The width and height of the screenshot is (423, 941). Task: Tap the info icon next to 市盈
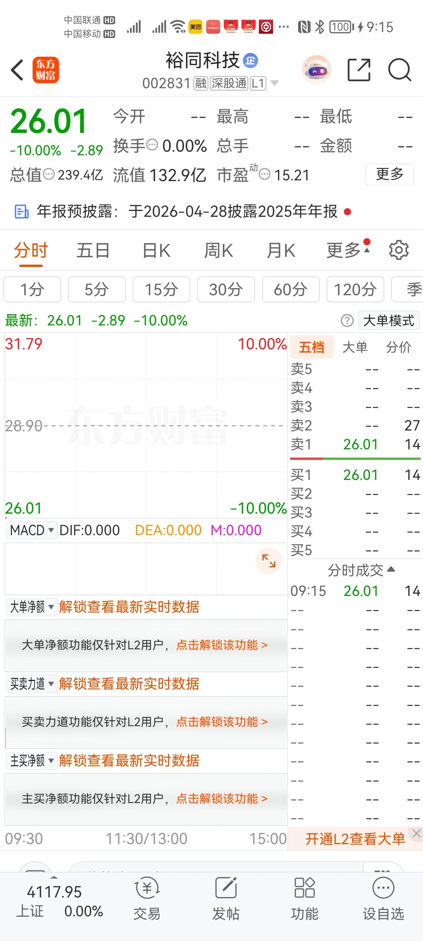click(265, 174)
